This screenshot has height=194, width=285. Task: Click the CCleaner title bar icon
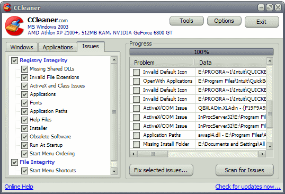[7, 7]
